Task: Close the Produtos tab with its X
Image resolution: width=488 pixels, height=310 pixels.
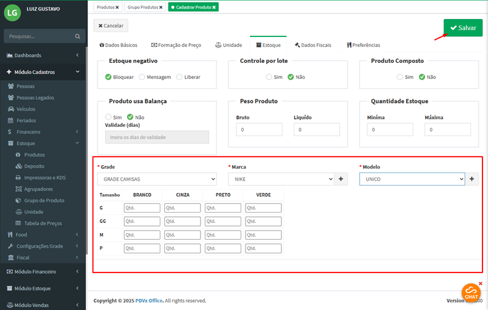Action: coord(117,7)
